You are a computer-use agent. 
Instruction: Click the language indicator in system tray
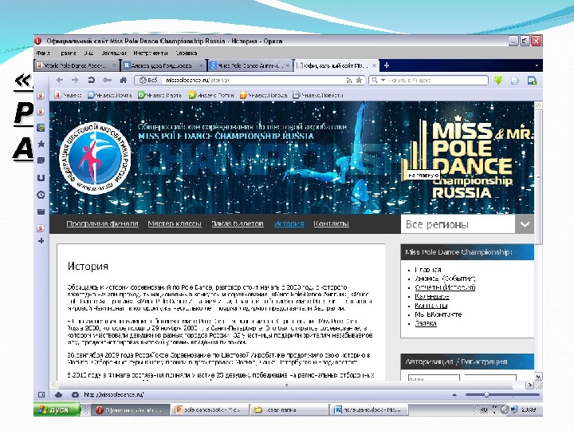pos(483,409)
